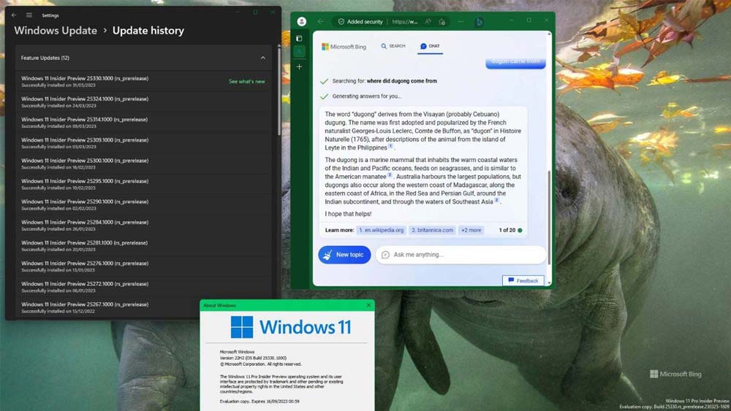Click the Added security shield icon
Screen dimensions: 731x411
click(341, 21)
